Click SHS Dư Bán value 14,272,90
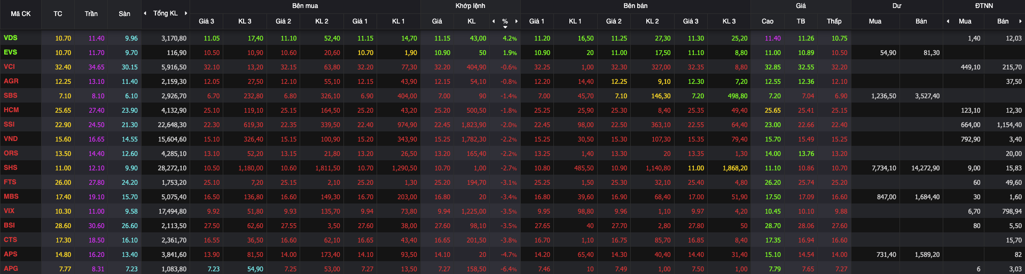Image resolution: width=1025 pixels, height=274 pixels. tap(925, 168)
